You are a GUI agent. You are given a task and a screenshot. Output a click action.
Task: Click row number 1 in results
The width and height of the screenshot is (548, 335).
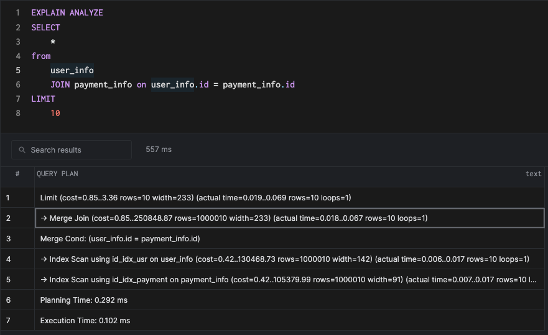(x=8, y=198)
